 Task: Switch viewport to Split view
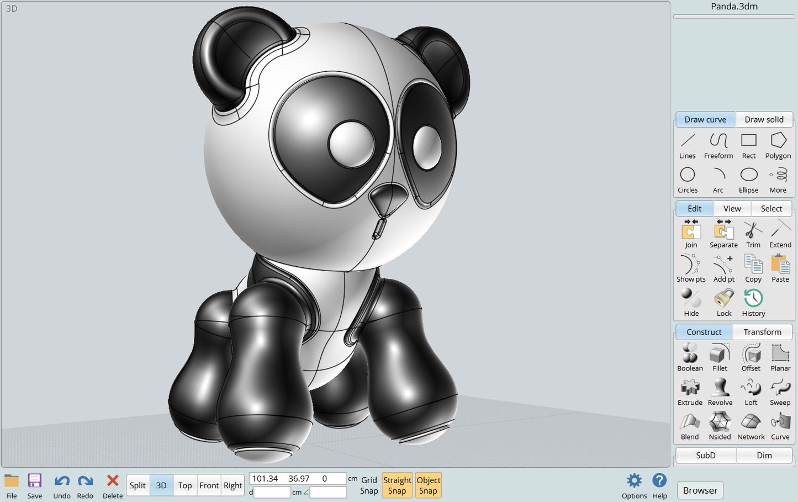tap(138, 485)
